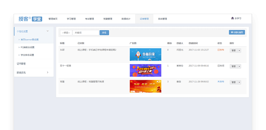The width and height of the screenshot is (266, 130).
Task: Click the 为民 务实 清廉 banner thumbnail
Action: pos(146,86)
